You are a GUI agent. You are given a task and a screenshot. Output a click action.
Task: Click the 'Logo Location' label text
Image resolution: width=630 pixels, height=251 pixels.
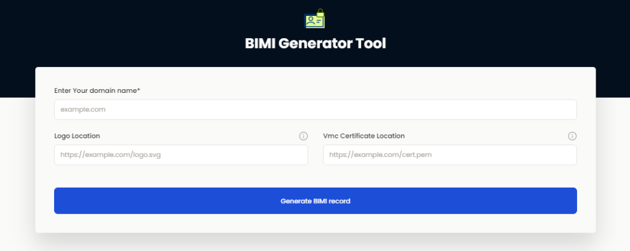(77, 136)
